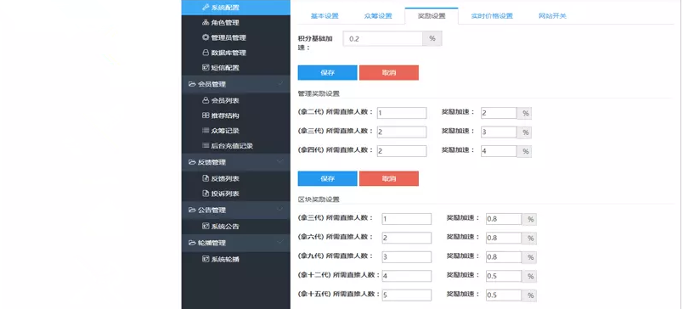Open the 网站开关 tab

tap(552, 16)
